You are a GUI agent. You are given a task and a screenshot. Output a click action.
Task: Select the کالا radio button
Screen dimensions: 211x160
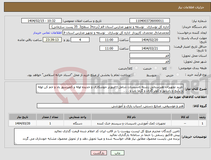[x=171, y=68]
